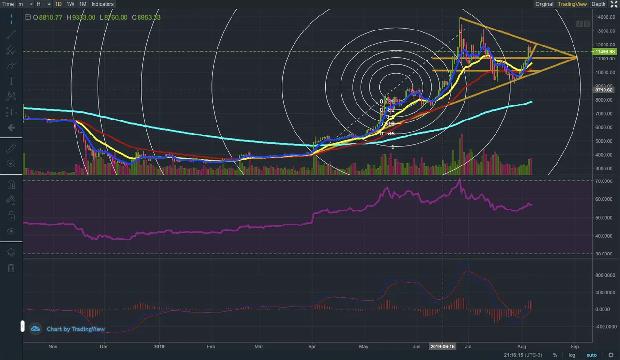Toggle lock all drawing tools

[x=11, y=215]
